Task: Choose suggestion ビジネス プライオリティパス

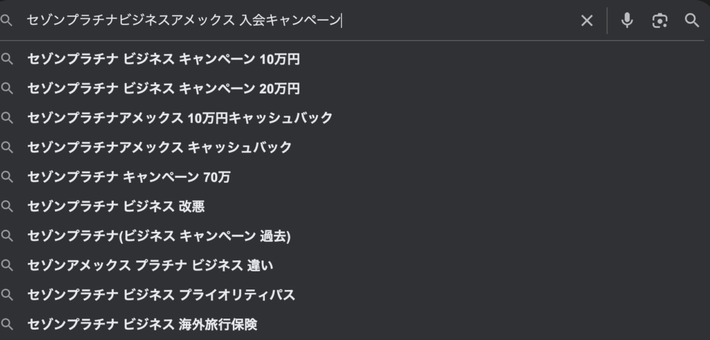Action: click(161, 295)
